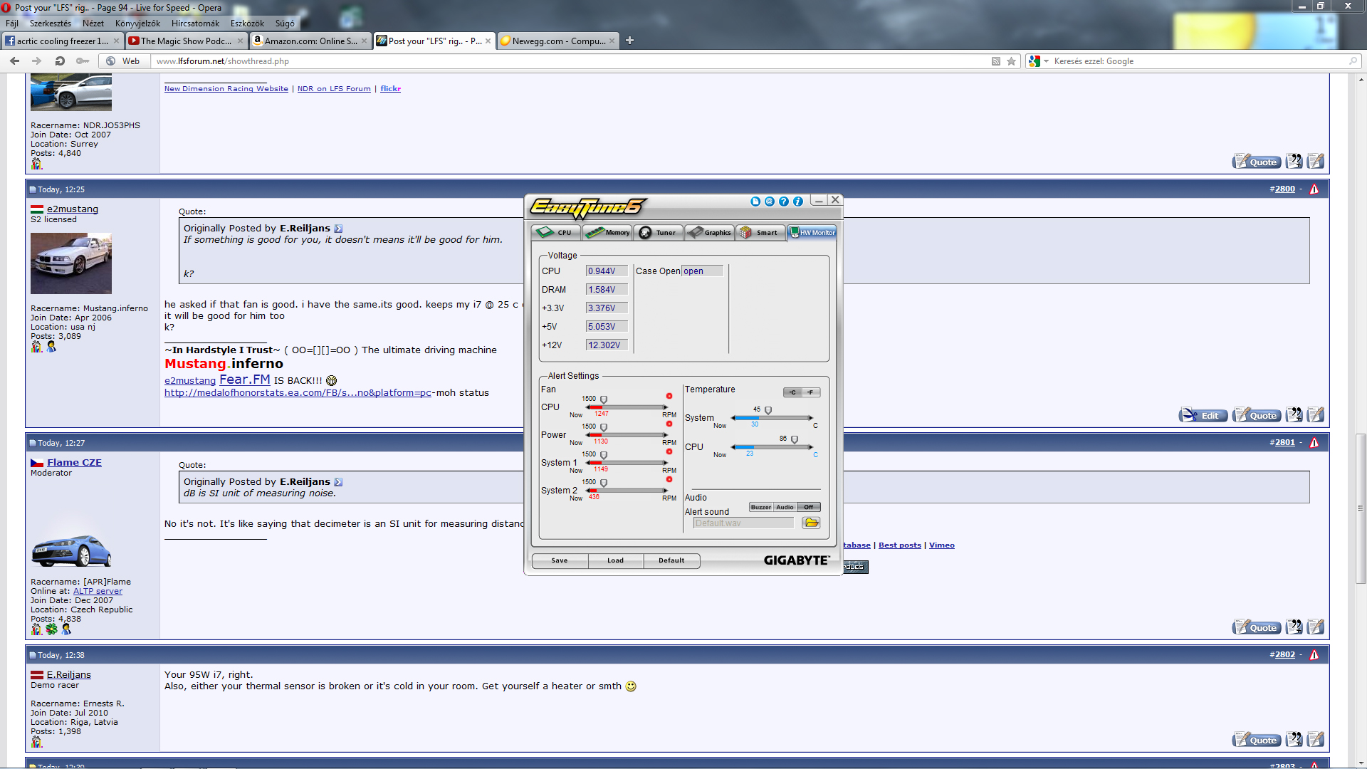Open the Könyvjelzők menu
This screenshot has height=769, width=1367.
(137, 23)
